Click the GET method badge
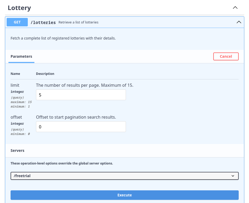This screenshot has height=203, width=249. coord(17,22)
